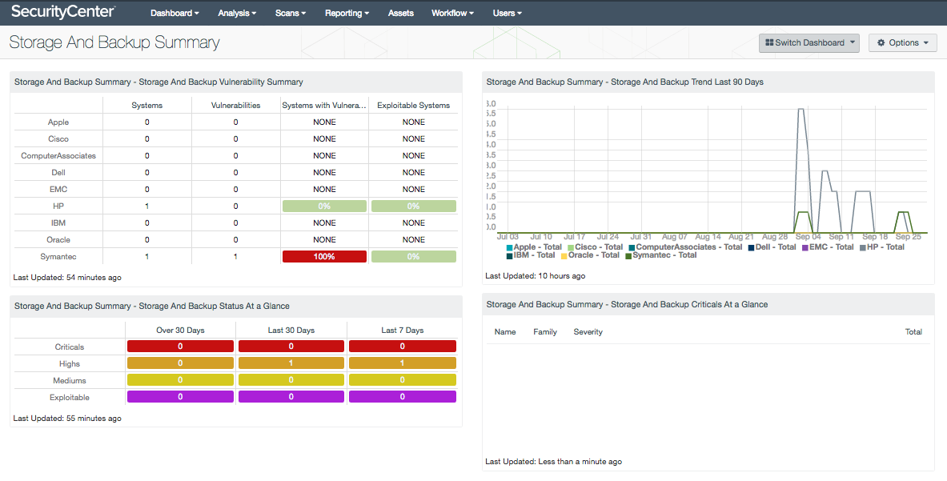
Task: Click the Symantec row label
Action: pos(58,256)
